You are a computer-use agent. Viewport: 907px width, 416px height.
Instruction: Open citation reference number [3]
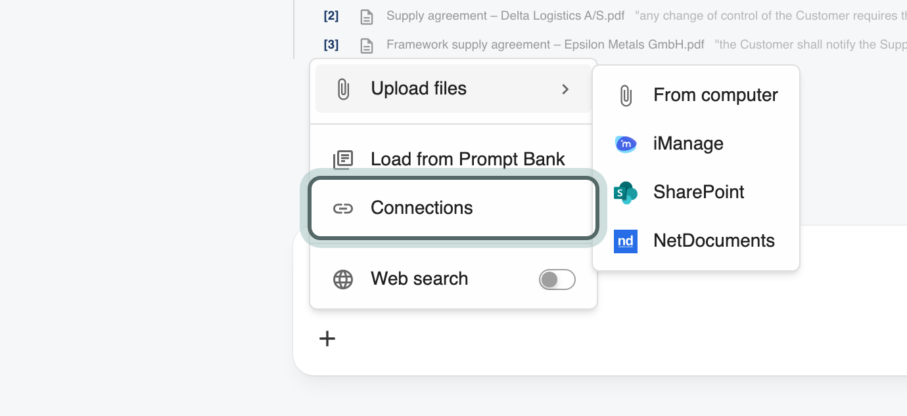331,45
